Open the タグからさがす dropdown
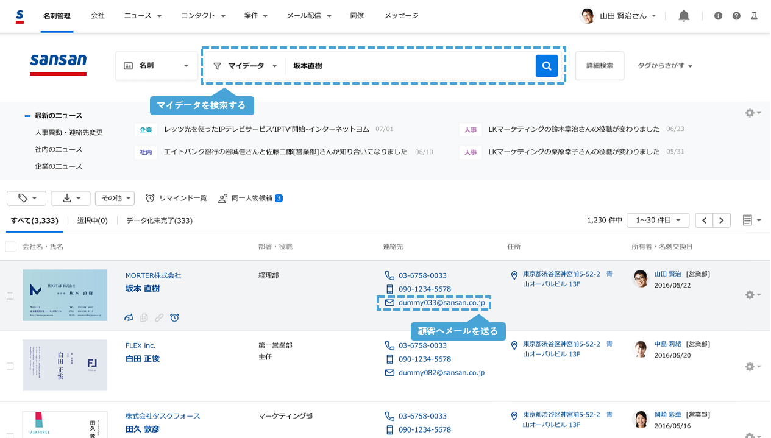This screenshot has height=438, width=771. pyautogui.click(x=665, y=66)
